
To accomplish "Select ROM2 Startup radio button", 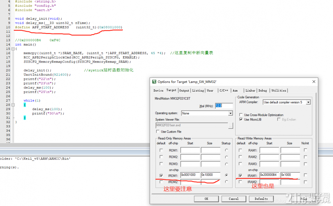I will tap(226, 157).
